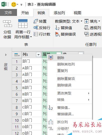Viewport: 102px width, 135px height.
Task: Click cell D部门 in row 10
Action: click(x=32, y=120)
